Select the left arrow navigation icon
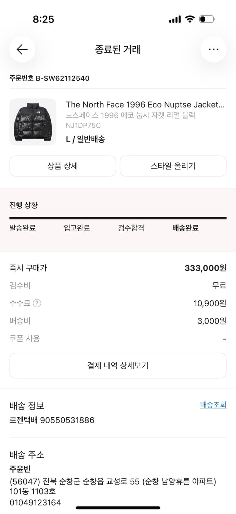Image resolution: width=236 pixels, height=514 pixels. point(22,49)
